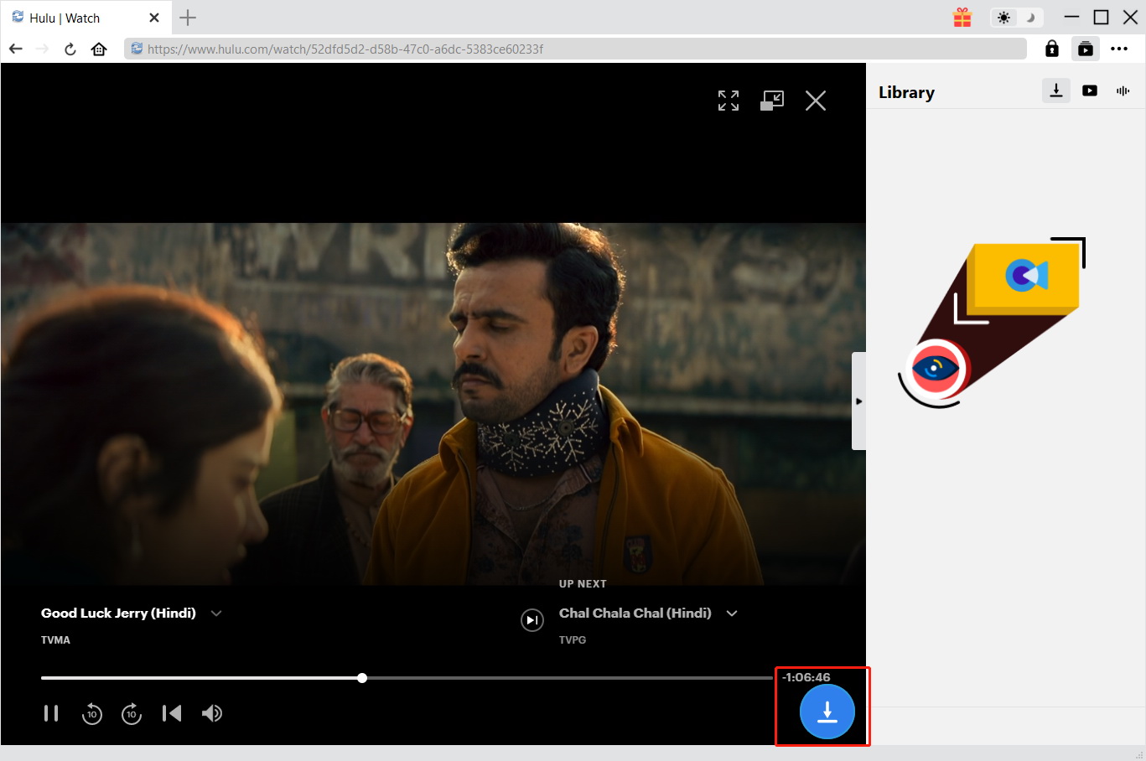
Task: Click the video progress bar
Action: (x=503, y=678)
